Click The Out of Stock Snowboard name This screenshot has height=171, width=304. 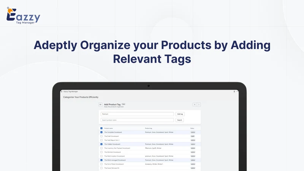click(x=114, y=164)
